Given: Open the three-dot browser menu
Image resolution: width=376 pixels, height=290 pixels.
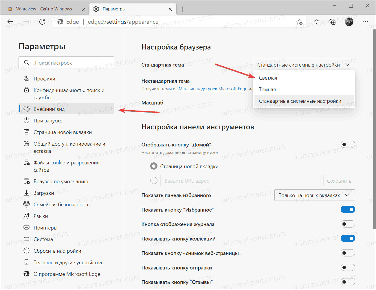Looking at the screenshot, I should (366, 22).
